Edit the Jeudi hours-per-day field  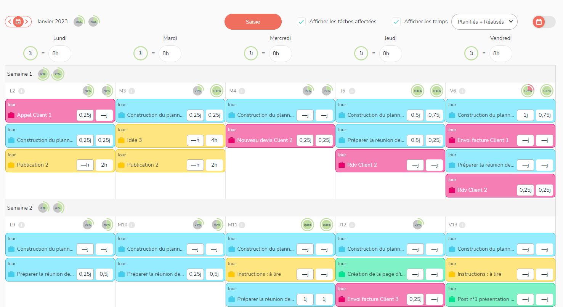coord(390,53)
